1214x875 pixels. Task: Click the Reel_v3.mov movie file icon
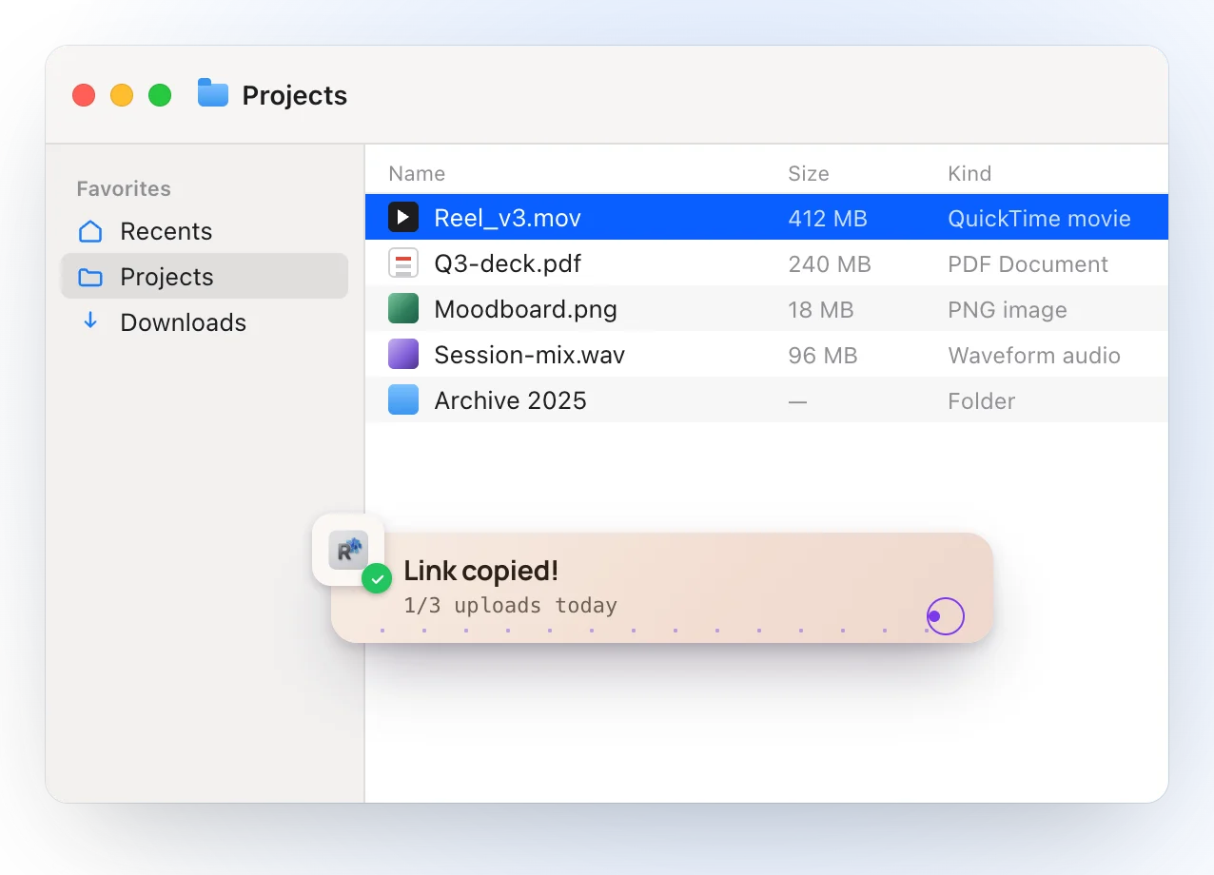403,218
